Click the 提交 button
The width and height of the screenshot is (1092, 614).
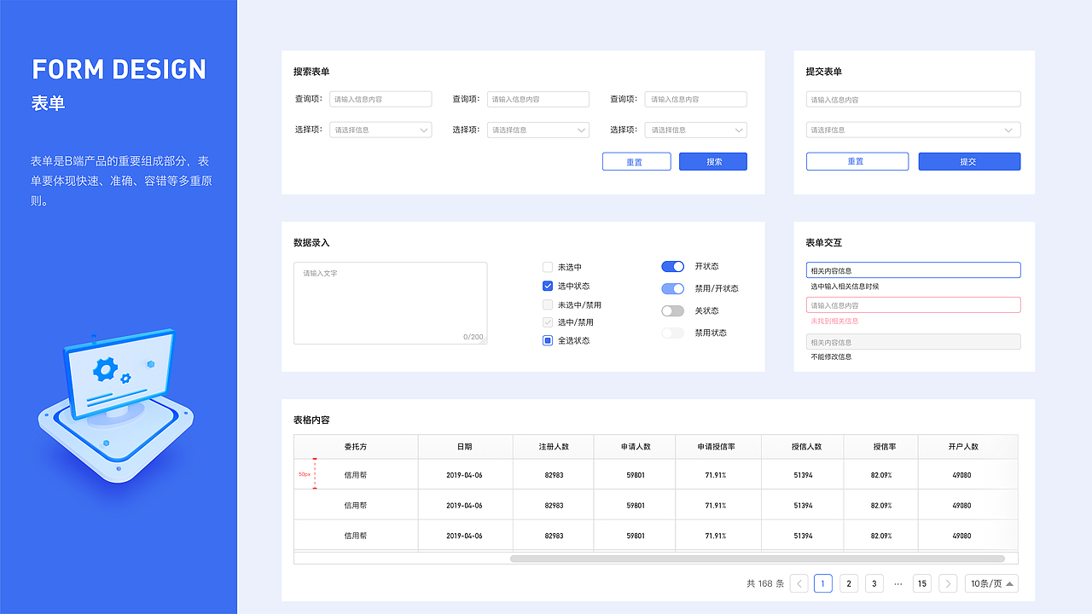(x=969, y=161)
